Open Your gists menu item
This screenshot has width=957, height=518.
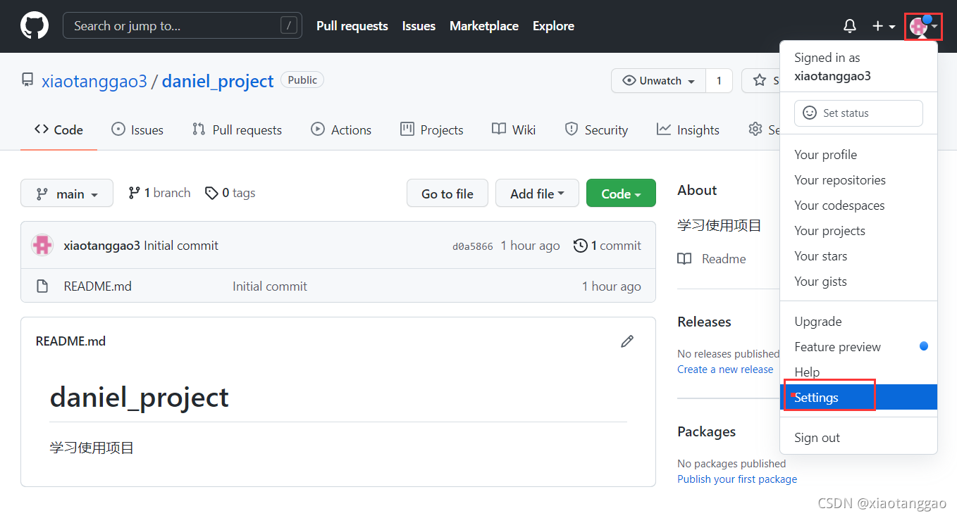[x=858, y=282]
